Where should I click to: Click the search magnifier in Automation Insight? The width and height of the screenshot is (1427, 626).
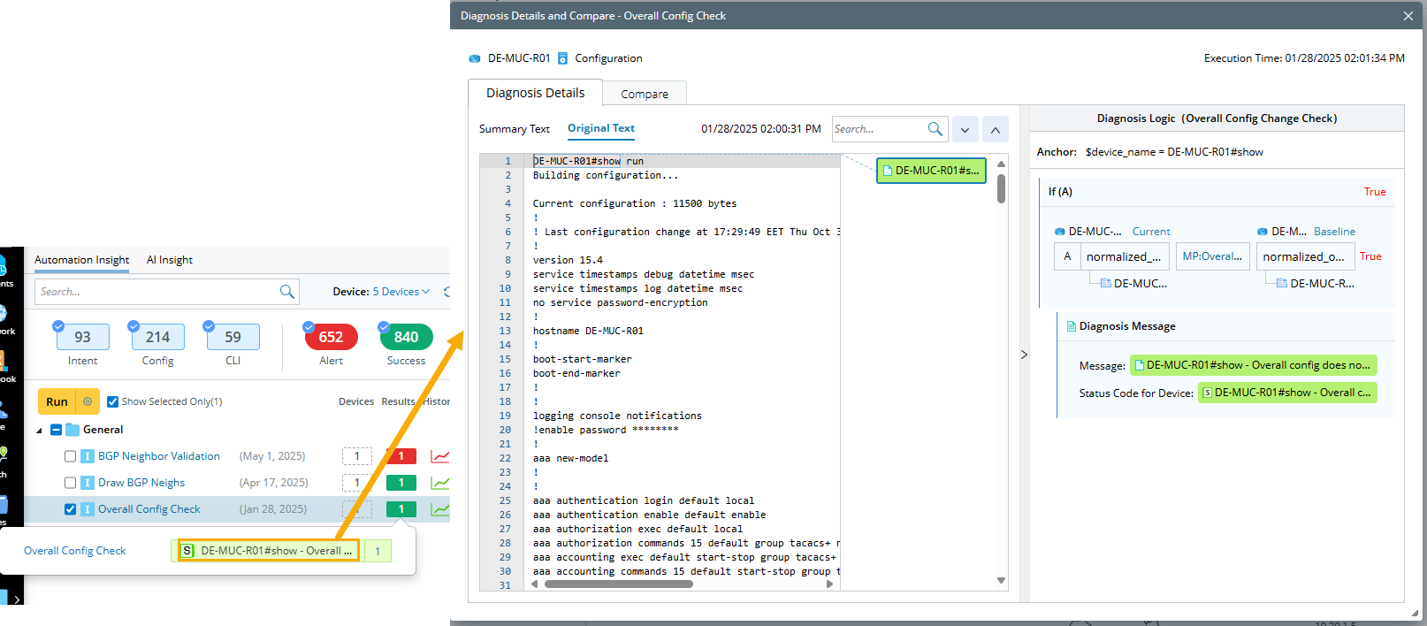tap(286, 292)
